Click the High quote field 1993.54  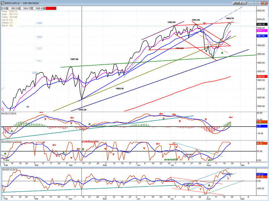click(12, 8)
